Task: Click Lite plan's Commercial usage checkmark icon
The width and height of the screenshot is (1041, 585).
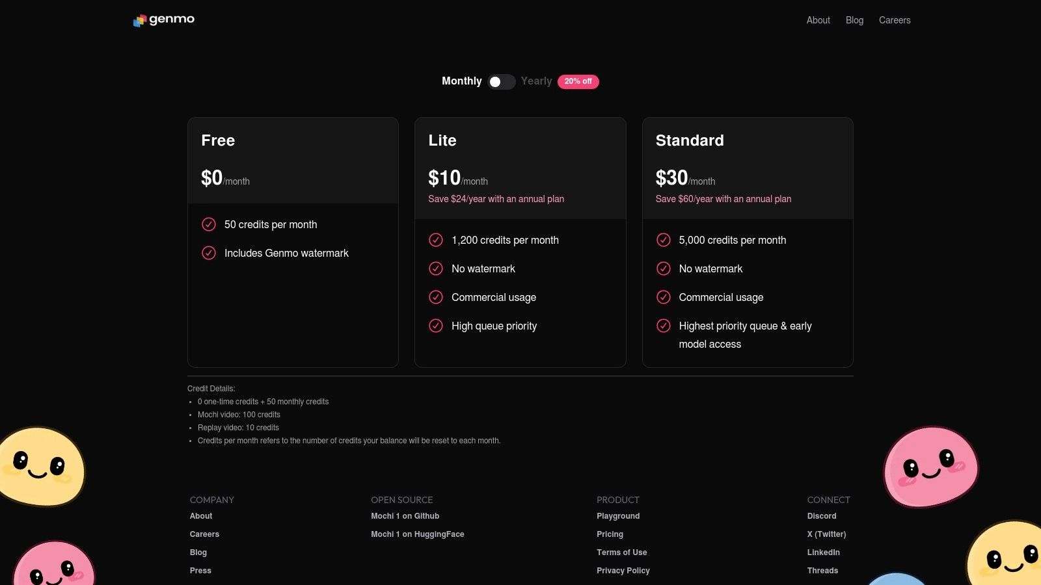Action: click(x=436, y=297)
